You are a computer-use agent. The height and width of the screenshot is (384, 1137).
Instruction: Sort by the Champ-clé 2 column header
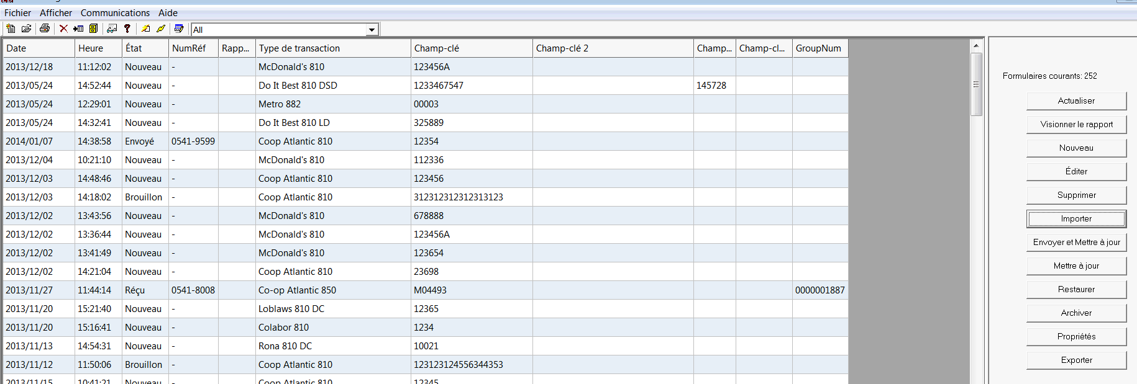point(613,48)
